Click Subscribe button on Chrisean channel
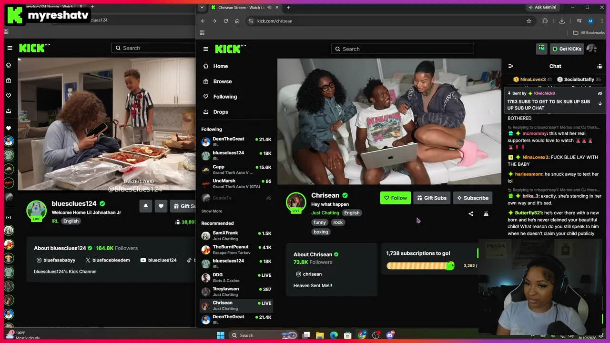The height and width of the screenshot is (343, 610). [473, 198]
